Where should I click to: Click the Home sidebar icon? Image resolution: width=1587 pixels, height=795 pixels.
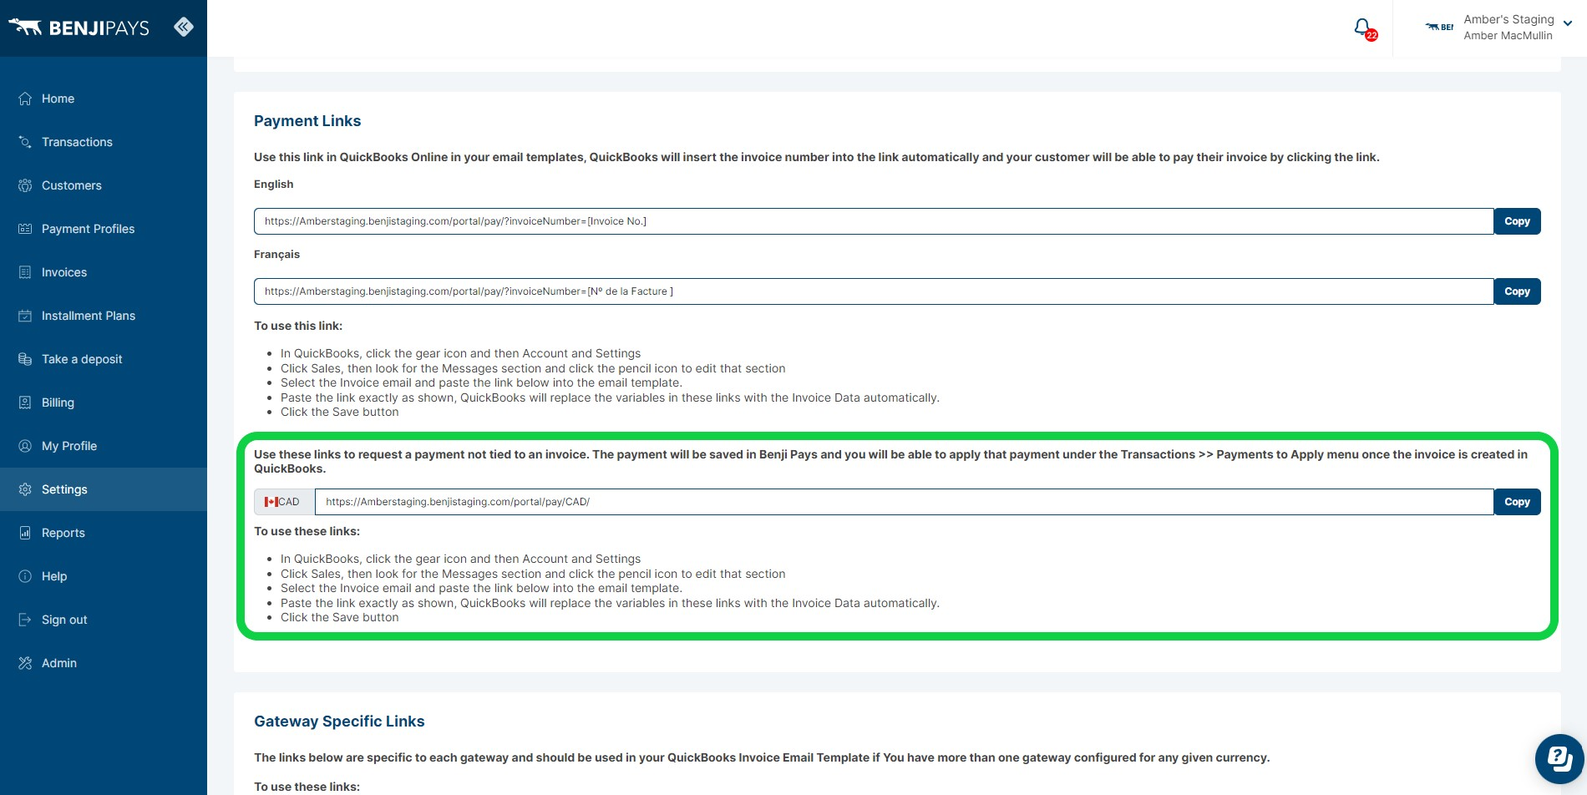(x=25, y=99)
